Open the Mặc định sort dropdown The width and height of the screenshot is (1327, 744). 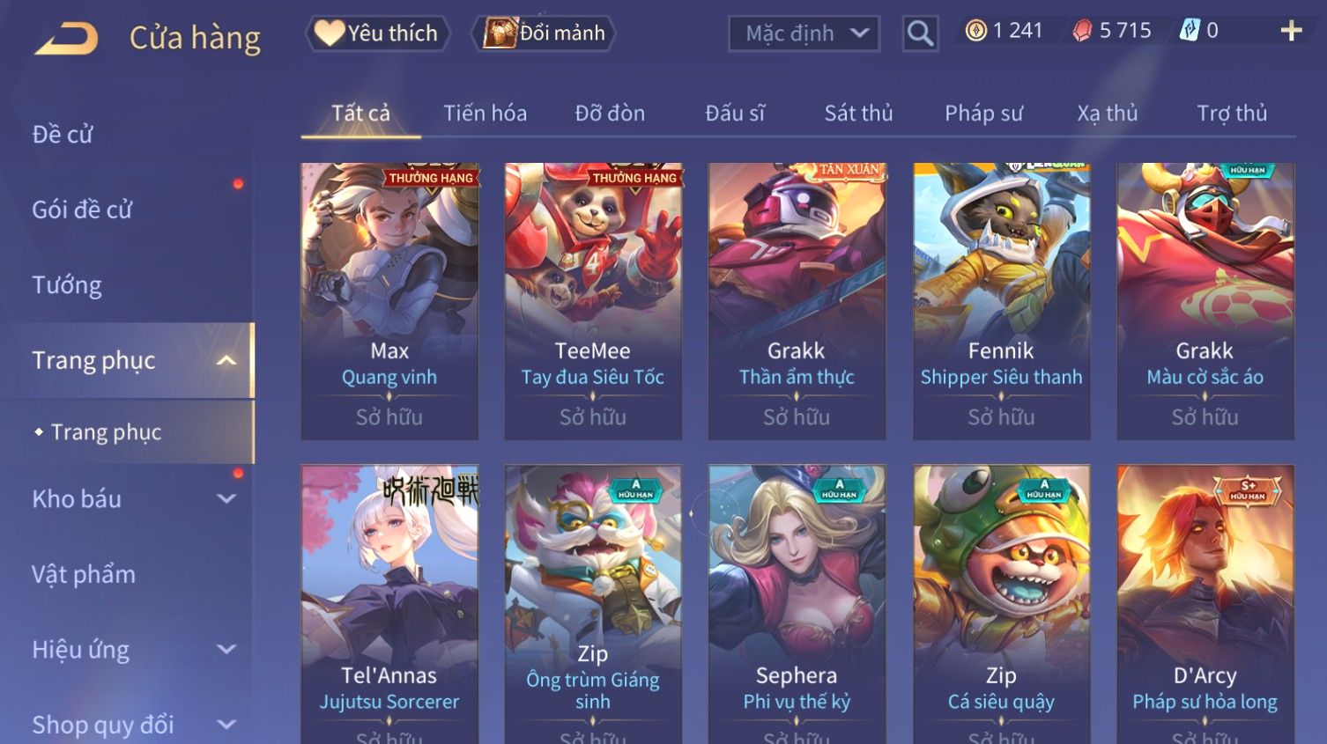tap(804, 33)
